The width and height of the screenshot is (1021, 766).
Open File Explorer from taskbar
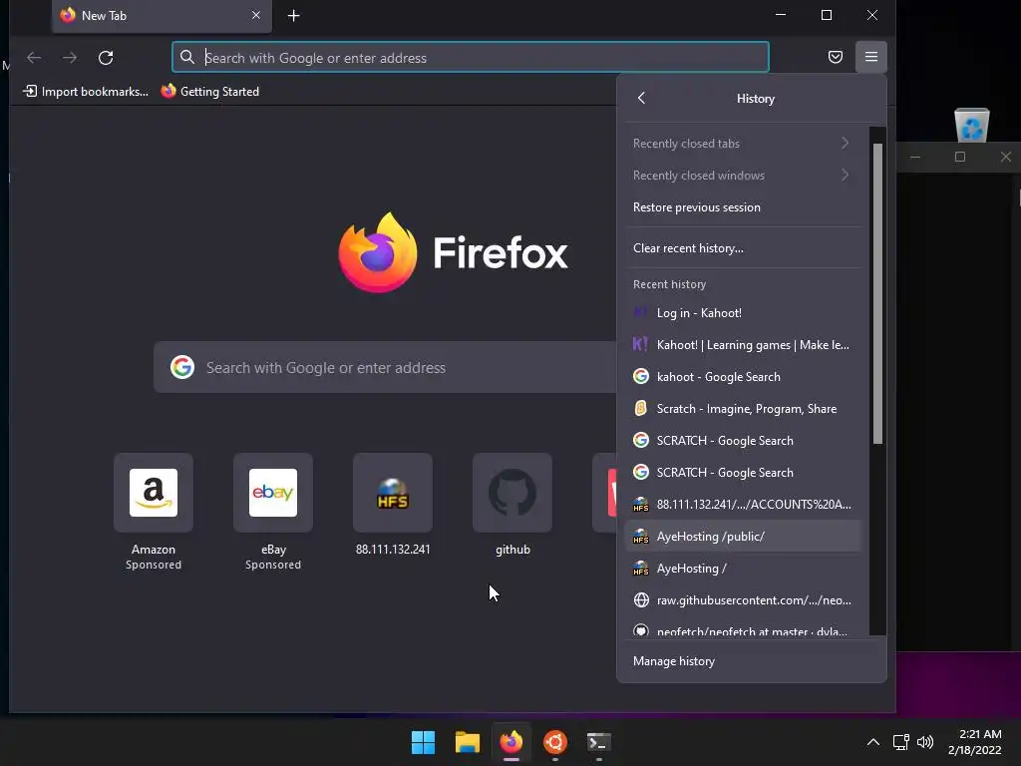coord(468,742)
